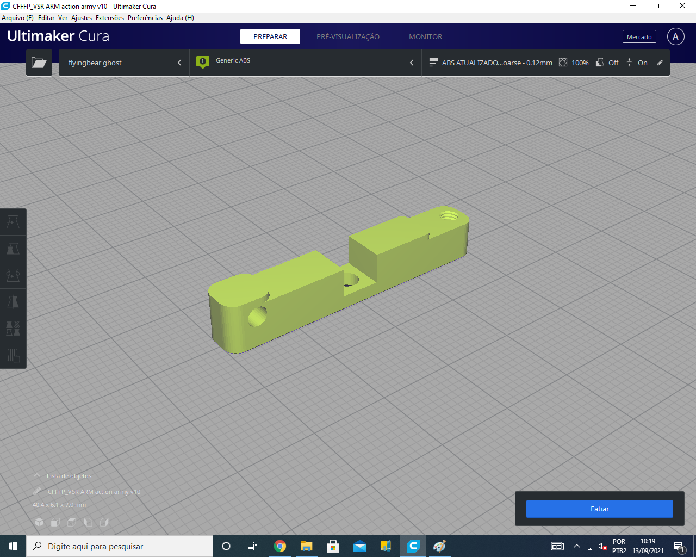Click the 100% infill value
This screenshot has width=696, height=557.
click(x=580, y=63)
